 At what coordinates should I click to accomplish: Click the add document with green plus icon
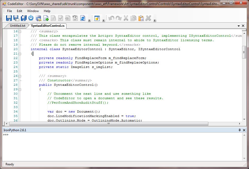46,18
